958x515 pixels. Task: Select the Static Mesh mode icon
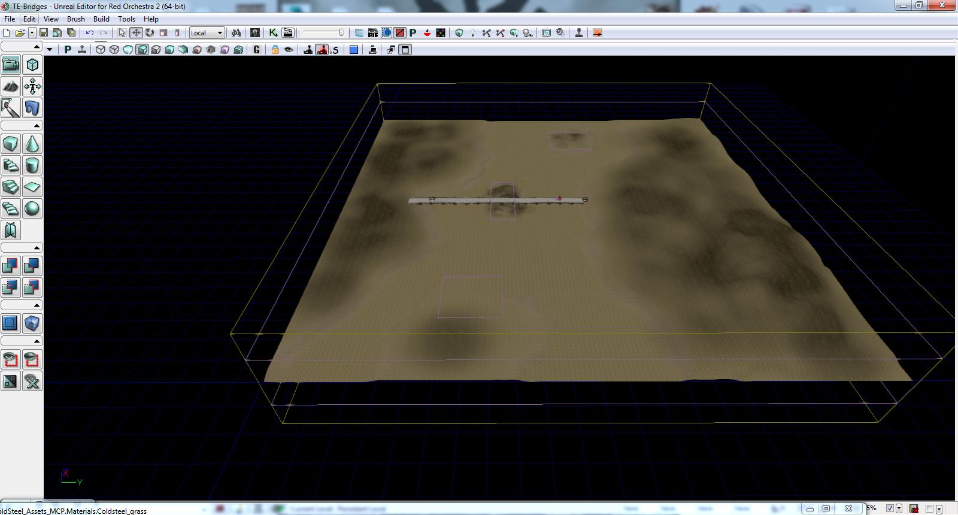[32, 108]
